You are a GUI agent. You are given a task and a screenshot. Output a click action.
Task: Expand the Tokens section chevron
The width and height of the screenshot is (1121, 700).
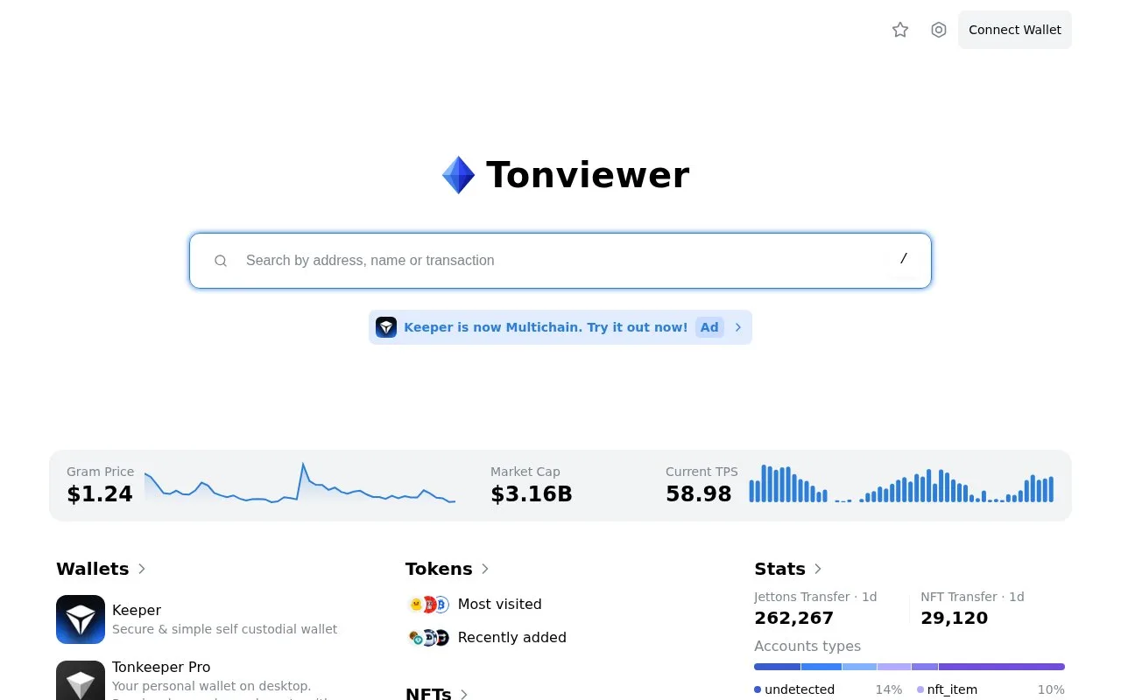point(485,569)
